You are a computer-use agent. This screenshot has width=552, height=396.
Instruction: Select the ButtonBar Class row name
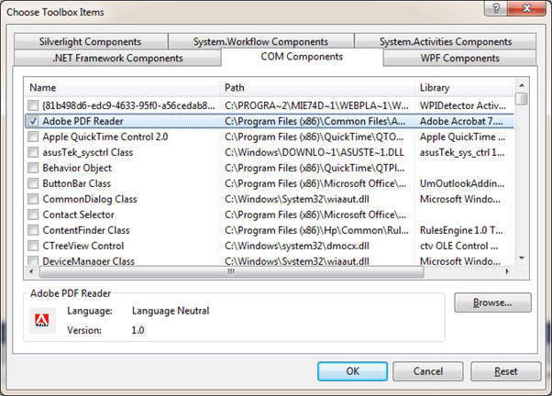(x=76, y=183)
